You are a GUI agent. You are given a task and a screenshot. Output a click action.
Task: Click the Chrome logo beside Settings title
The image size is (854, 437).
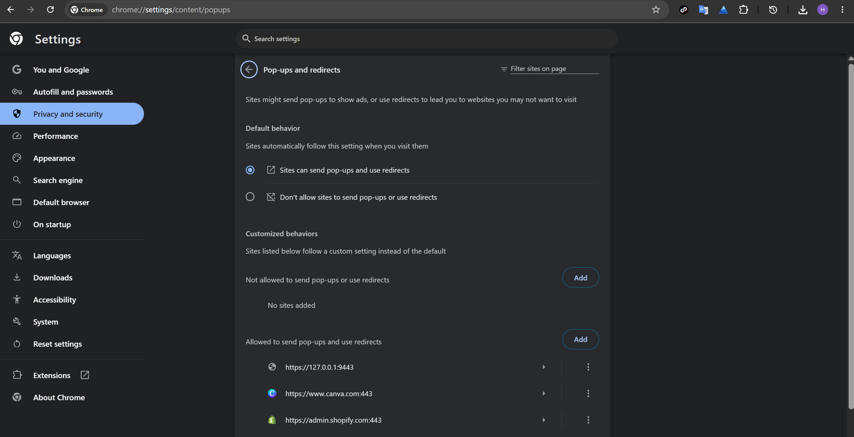17,38
